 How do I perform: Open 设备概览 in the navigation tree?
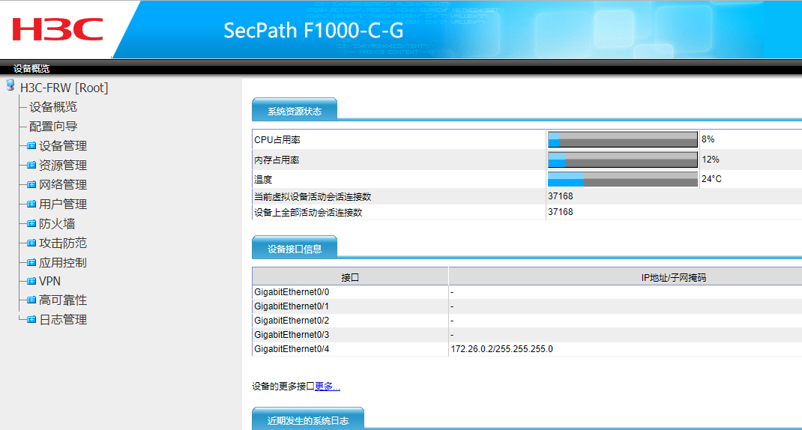(x=53, y=107)
